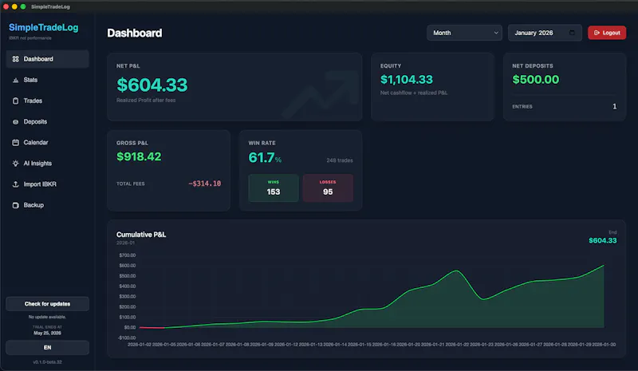Click the Entries count 1
The width and height of the screenshot is (638, 371).
click(614, 106)
